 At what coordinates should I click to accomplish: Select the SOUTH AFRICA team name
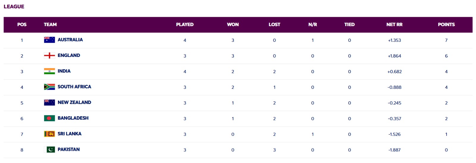74,87
